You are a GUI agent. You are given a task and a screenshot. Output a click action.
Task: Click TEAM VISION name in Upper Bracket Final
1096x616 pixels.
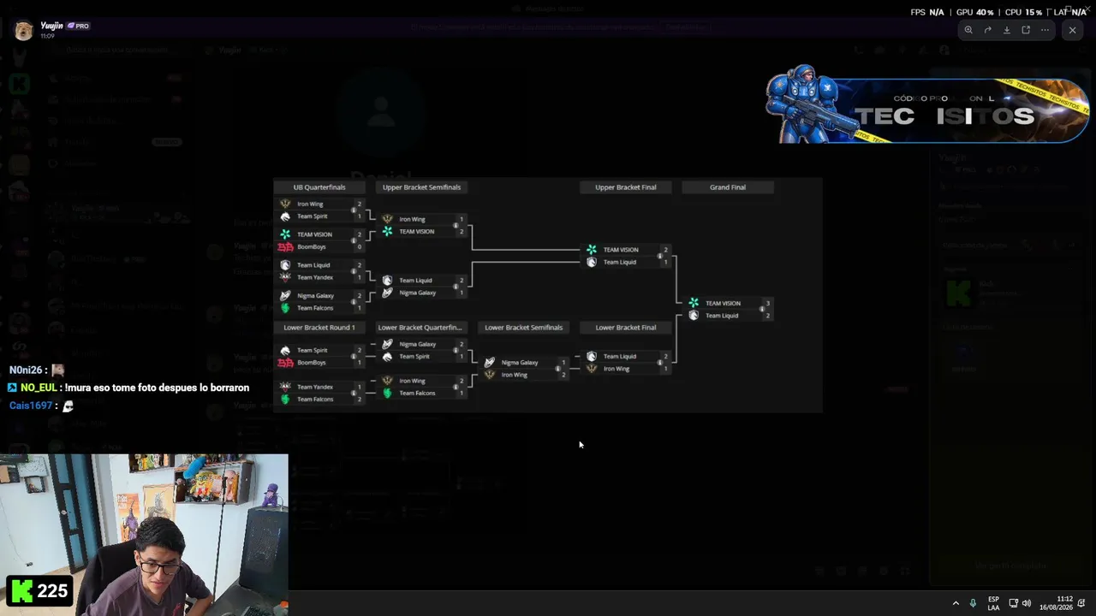pos(621,250)
